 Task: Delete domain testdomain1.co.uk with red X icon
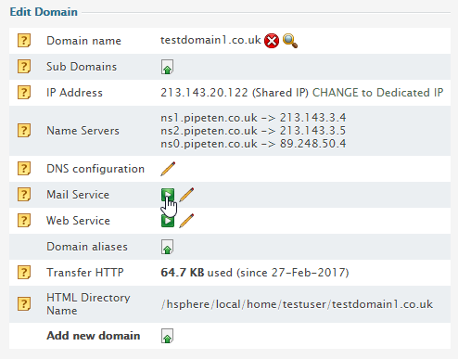click(x=272, y=41)
